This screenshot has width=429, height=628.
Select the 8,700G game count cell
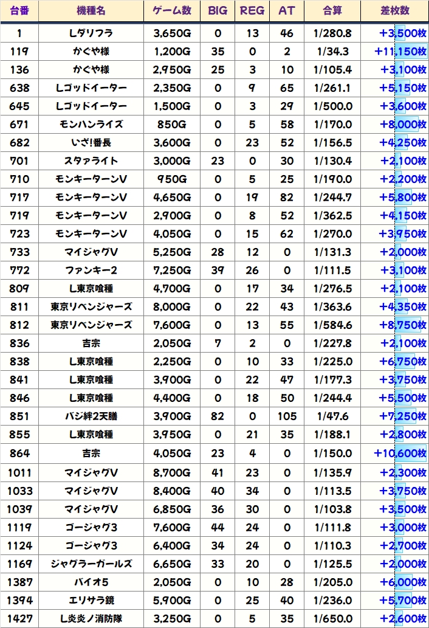172,472
